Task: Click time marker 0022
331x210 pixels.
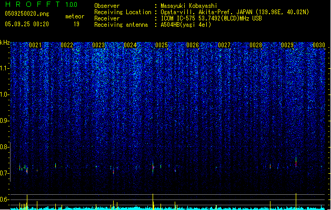Action: pos(67,45)
